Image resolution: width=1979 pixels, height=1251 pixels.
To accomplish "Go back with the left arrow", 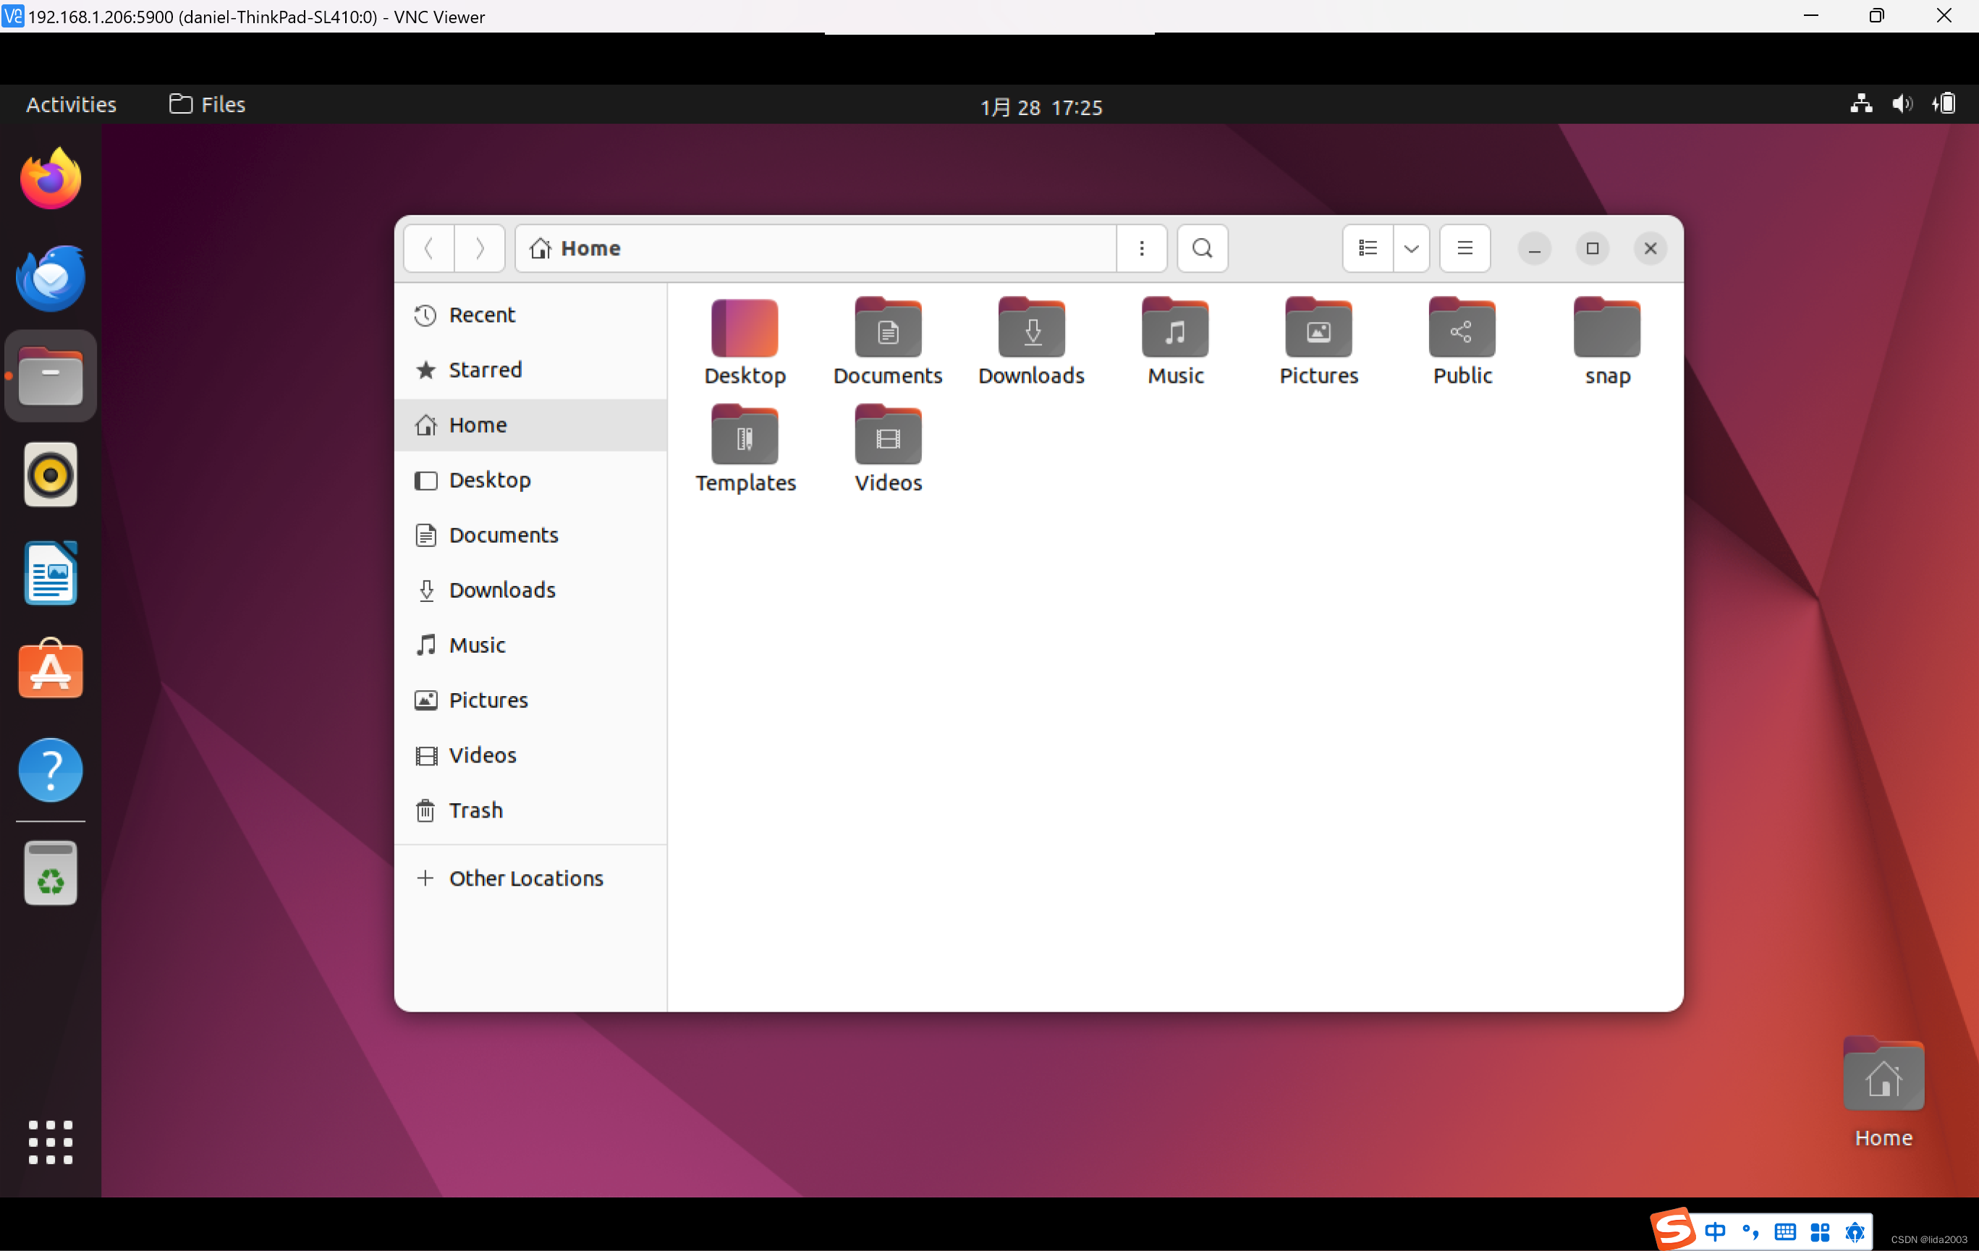I will [x=429, y=247].
